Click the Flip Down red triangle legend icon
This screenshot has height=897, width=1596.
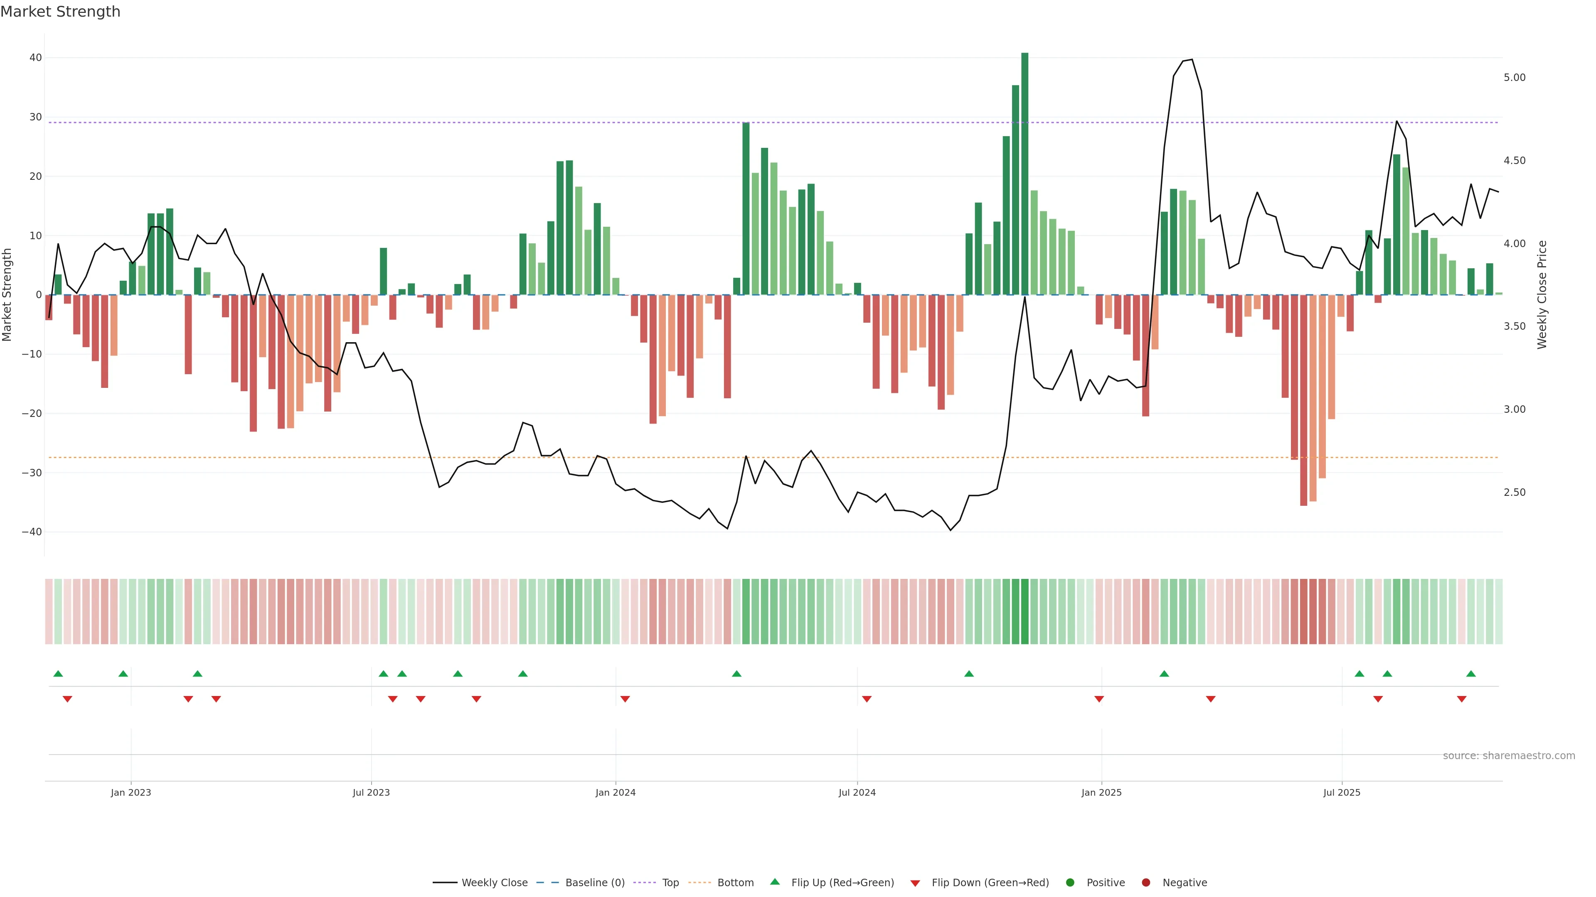(x=915, y=883)
